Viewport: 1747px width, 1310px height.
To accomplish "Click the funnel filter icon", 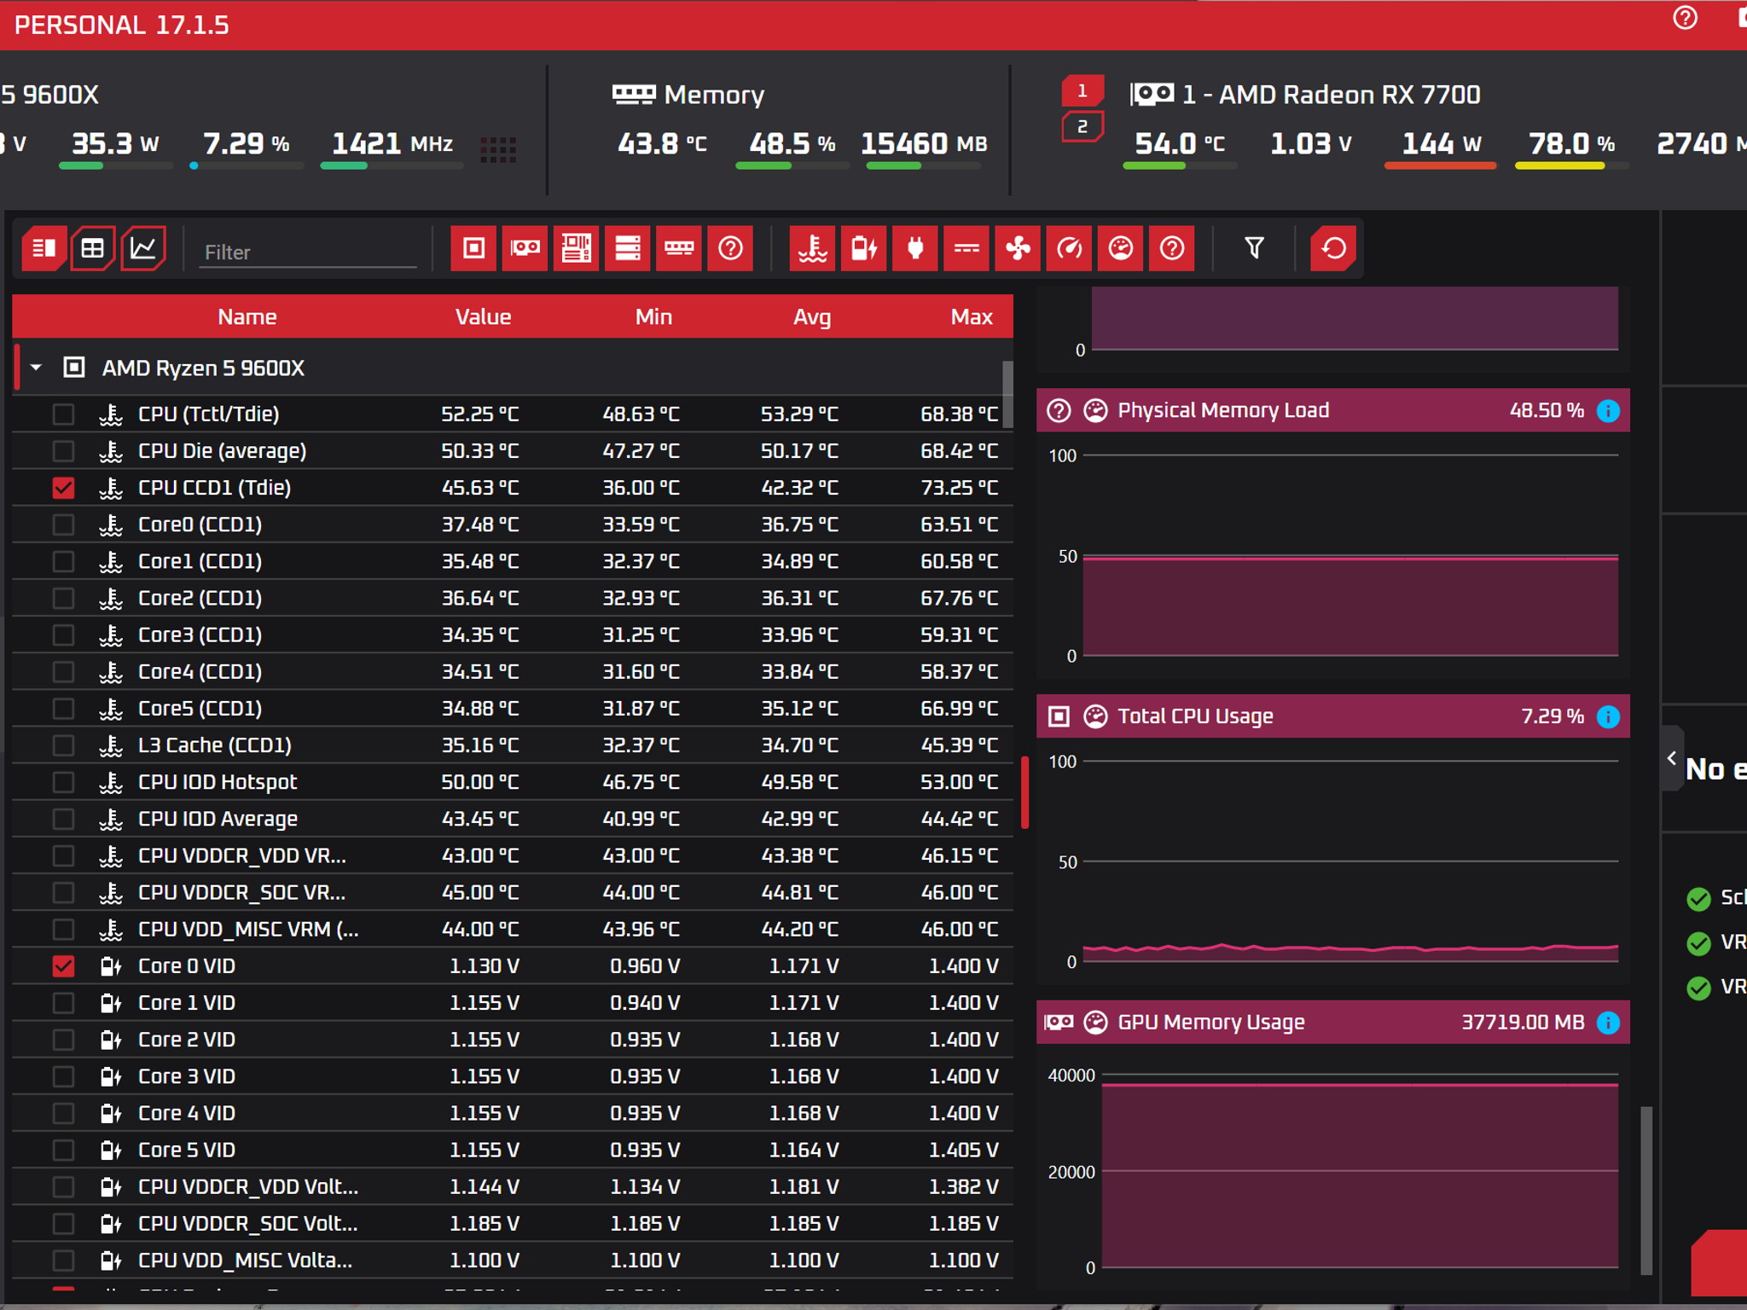I will pos(1254,248).
